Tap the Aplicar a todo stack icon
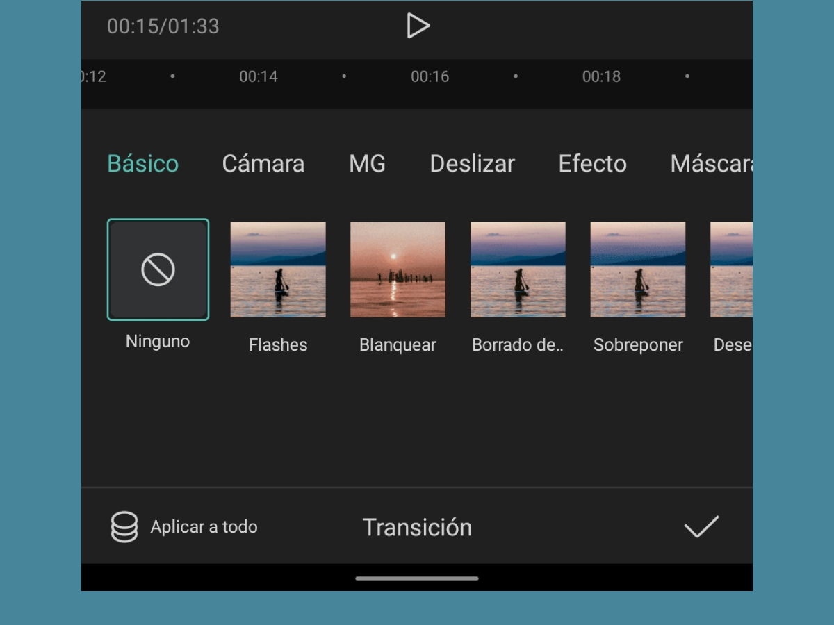Viewport: 834px width, 625px height. click(x=125, y=526)
